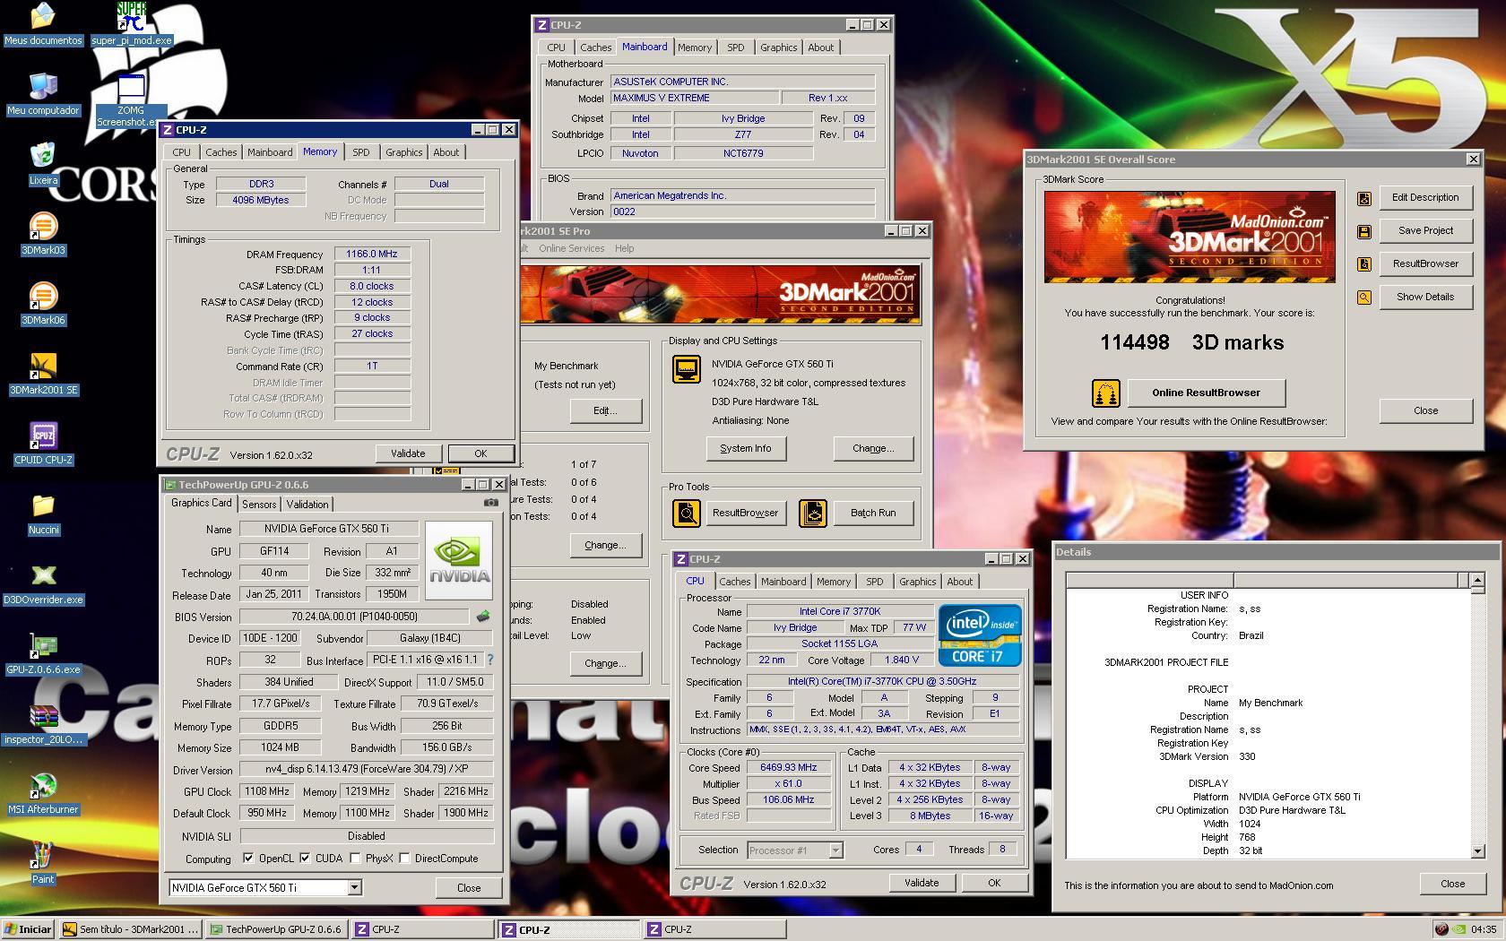Click the display monitor icon in 3DMark
The height and width of the screenshot is (941, 1506).
[x=687, y=369]
